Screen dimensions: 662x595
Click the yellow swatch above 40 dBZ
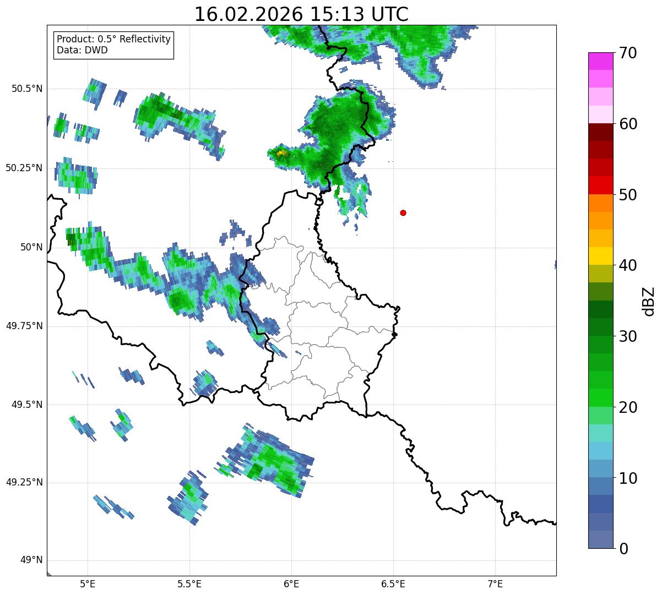click(x=600, y=256)
